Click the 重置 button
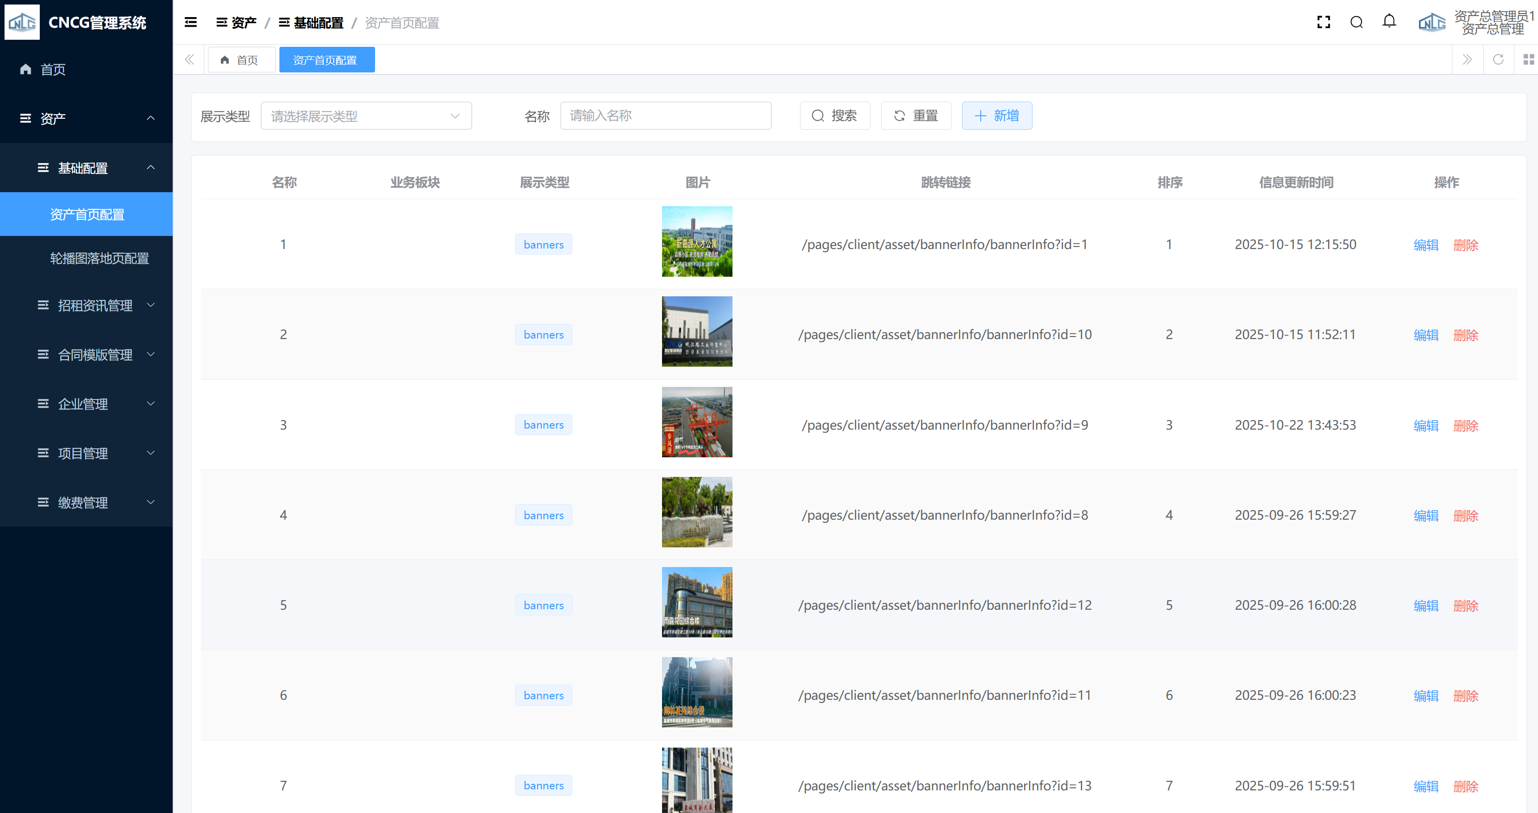This screenshot has width=1538, height=813. (x=915, y=116)
